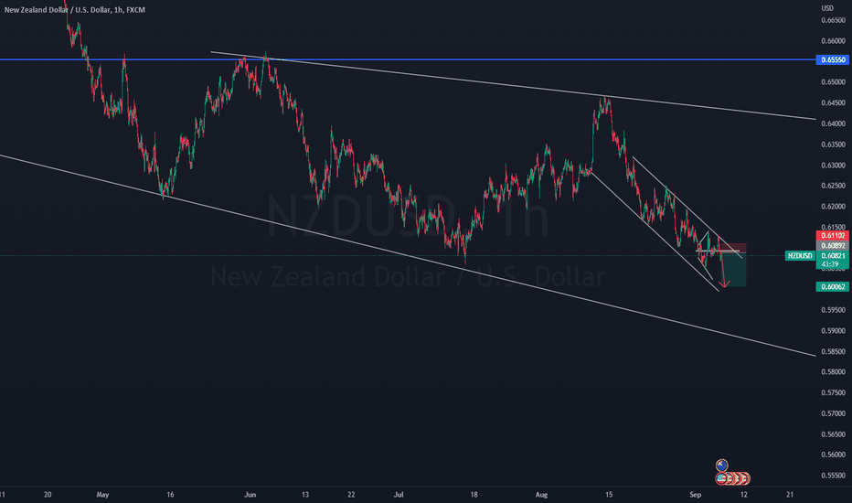
Task: Click the 0.60821 current price label
Action: (833, 255)
